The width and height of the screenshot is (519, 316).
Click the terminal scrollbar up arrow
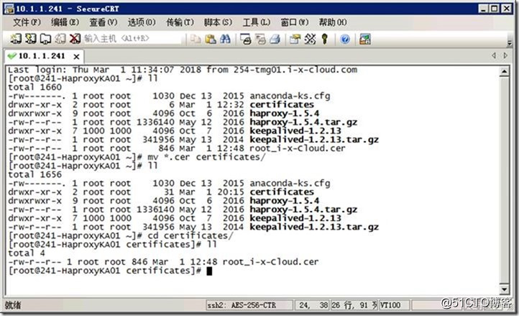click(x=504, y=71)
